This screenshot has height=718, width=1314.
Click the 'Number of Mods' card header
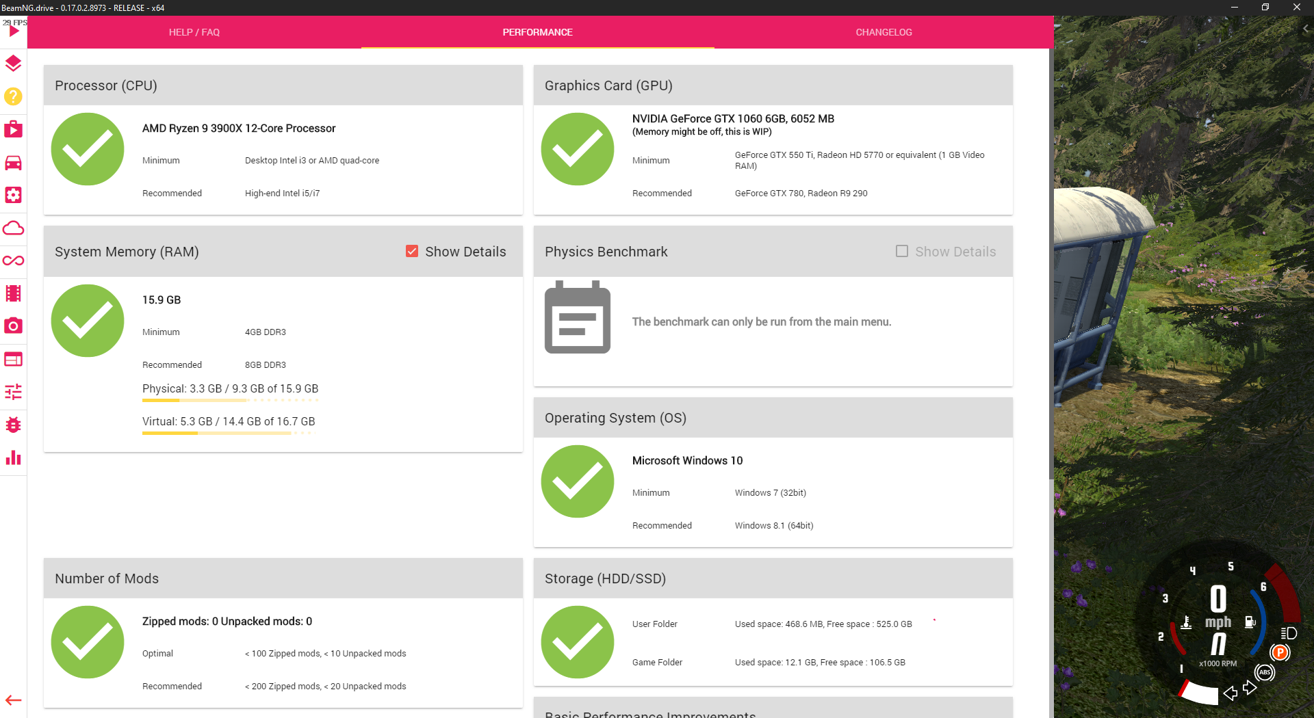[x=283, y=579]
